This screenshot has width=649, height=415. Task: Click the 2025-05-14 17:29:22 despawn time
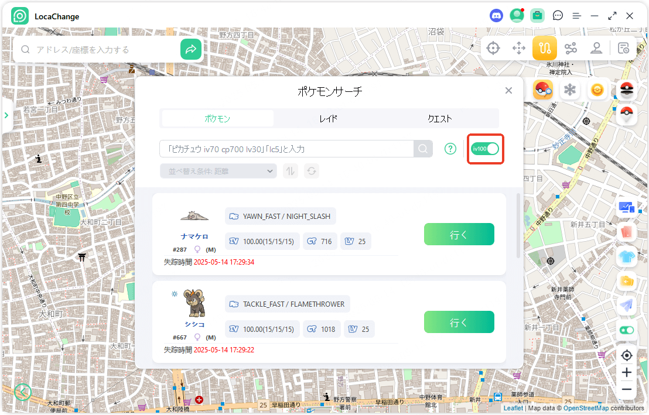pos(224,350)
